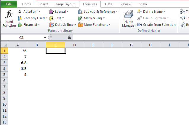Select cell A3 containing 6.8
This screenshot has height=125, width=189.
click(17, 63)
